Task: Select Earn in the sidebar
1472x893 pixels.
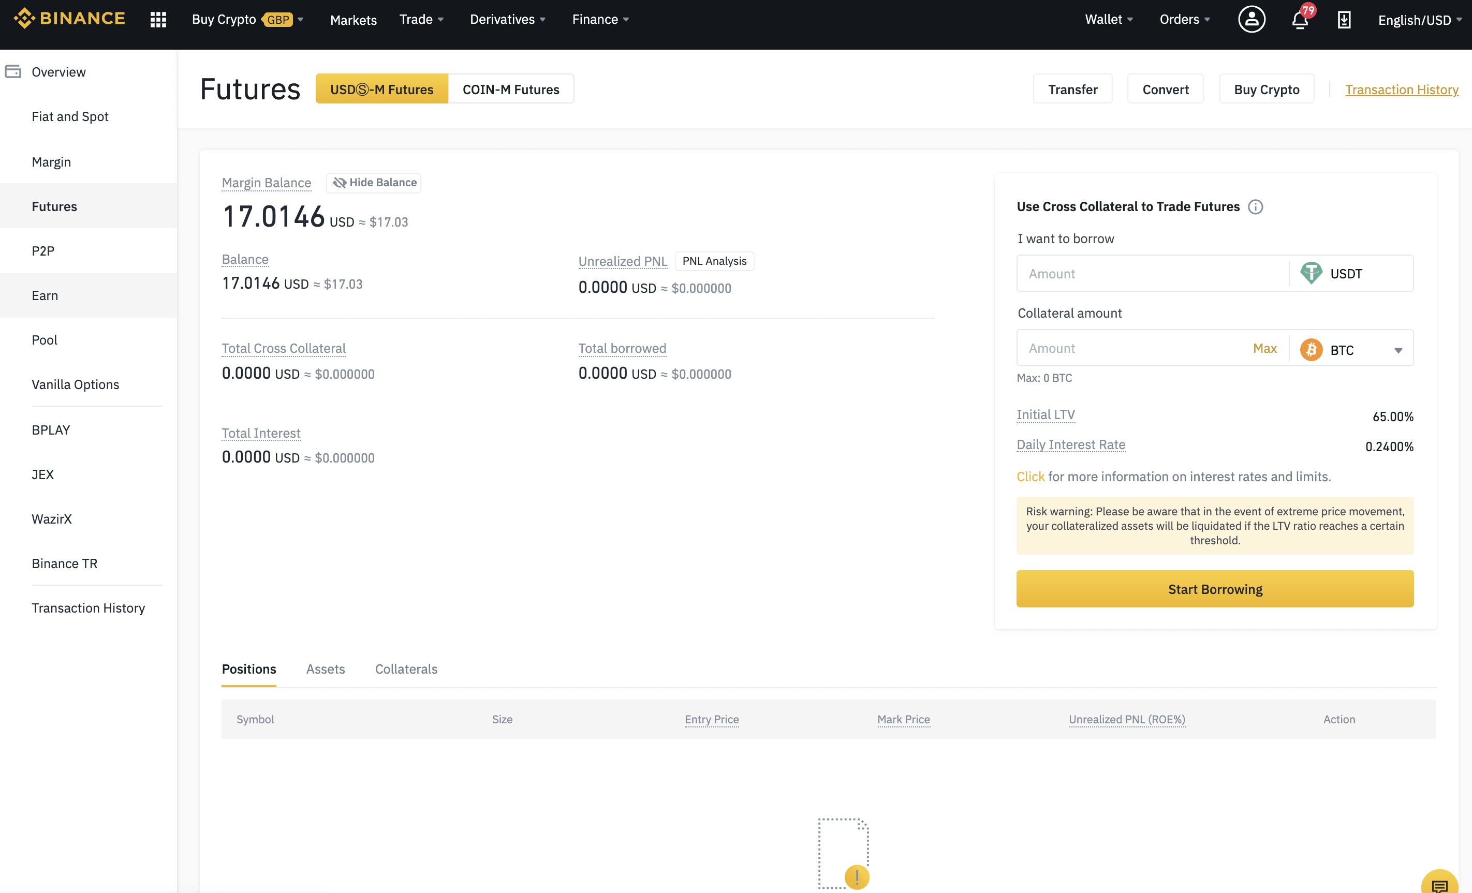Action: pos(45,295)
